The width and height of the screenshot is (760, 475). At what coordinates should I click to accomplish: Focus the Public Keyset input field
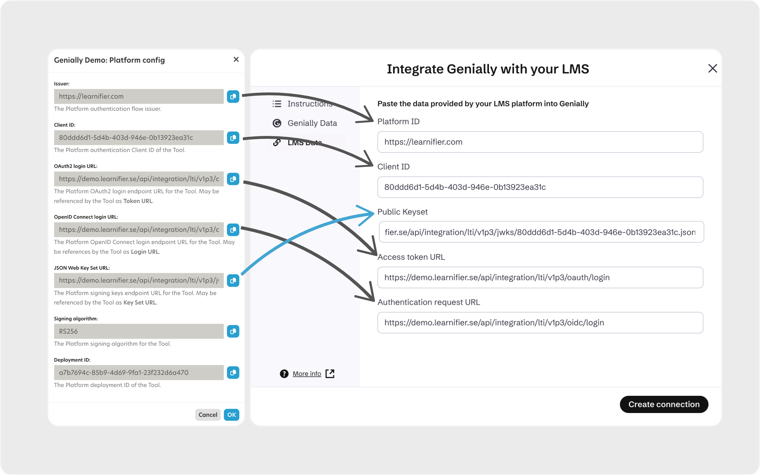pos(541,232)
